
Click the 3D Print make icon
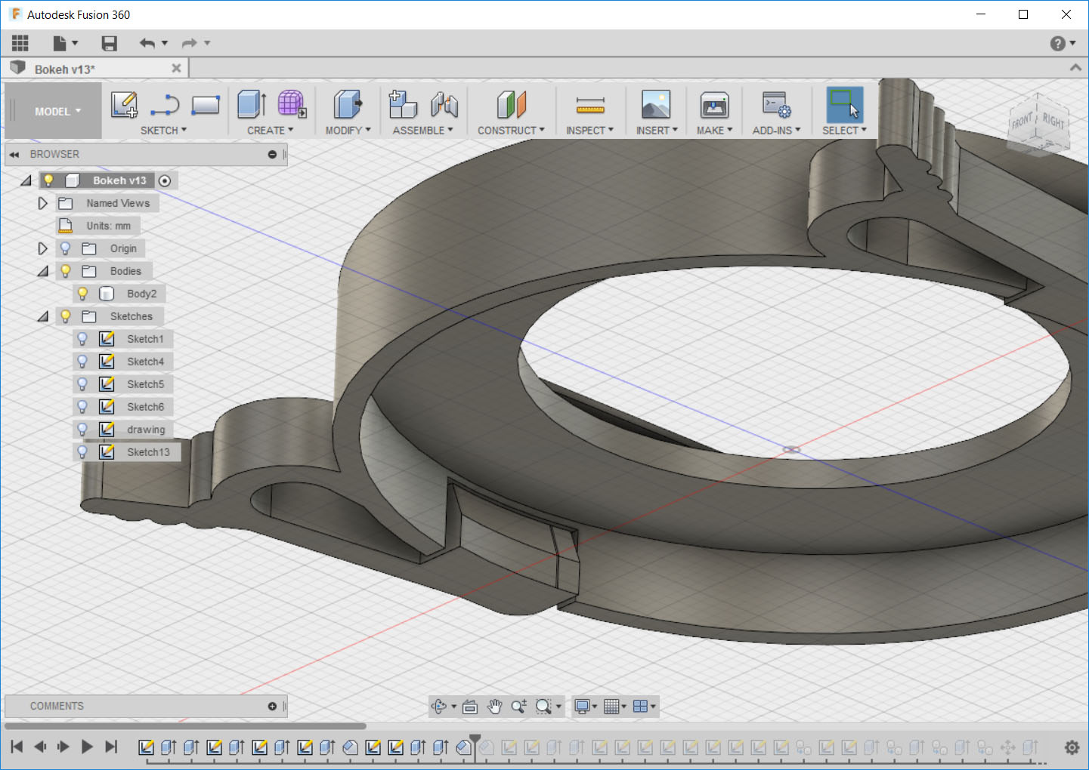(713, 105)
